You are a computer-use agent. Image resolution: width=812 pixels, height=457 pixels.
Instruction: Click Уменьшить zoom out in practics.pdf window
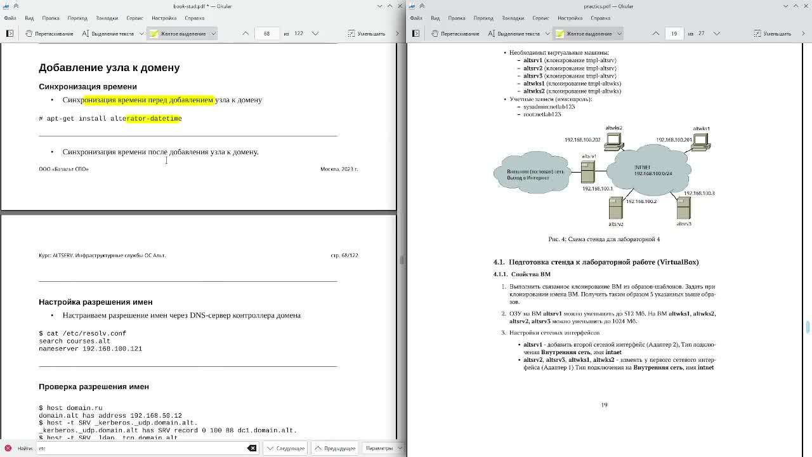pyautogui.click(x=772, y=34)
